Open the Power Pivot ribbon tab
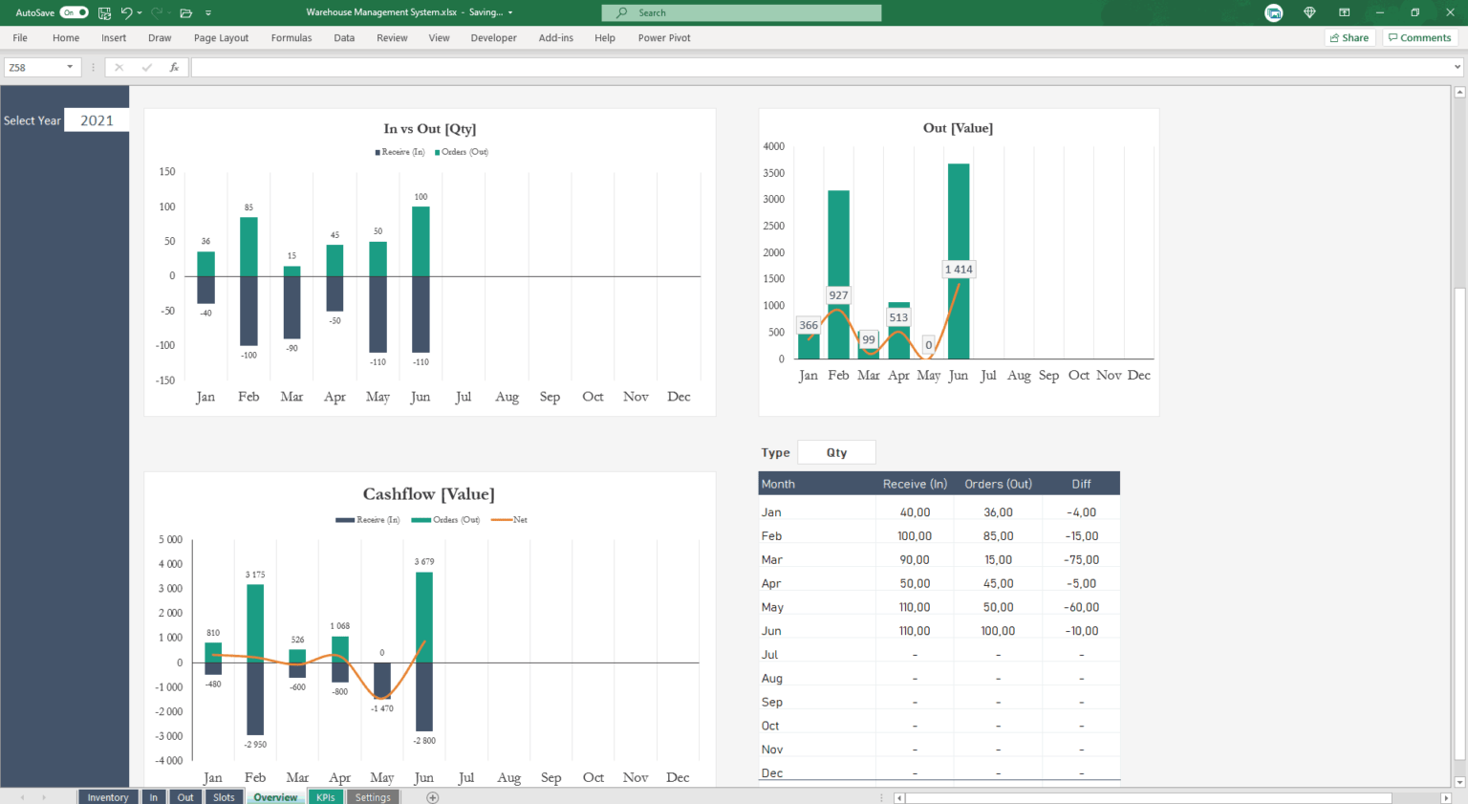This screenshot has width=1468, height=804. coord(663,37)
